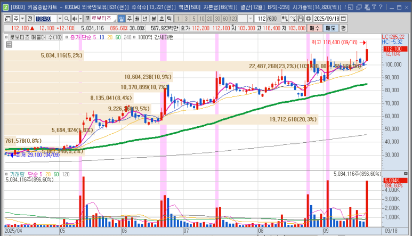Click the 코 KOSDAQ market badge
This screenshot has height=236, width=412.
pos(87,18)
